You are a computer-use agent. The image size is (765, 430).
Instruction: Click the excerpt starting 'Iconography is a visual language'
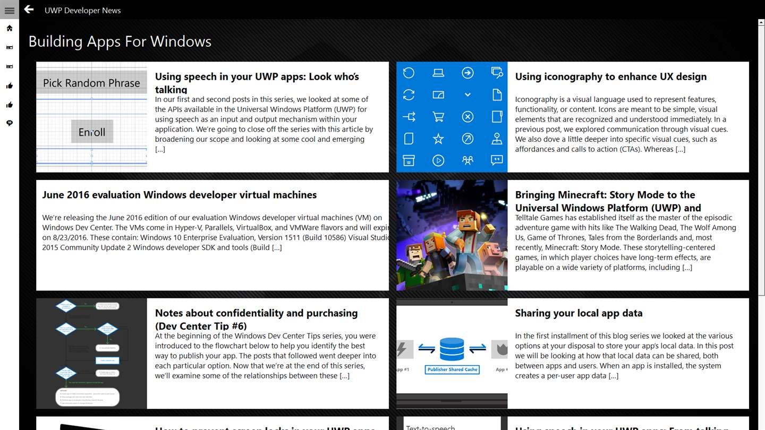pyautogui.click(x=622, y=124)
